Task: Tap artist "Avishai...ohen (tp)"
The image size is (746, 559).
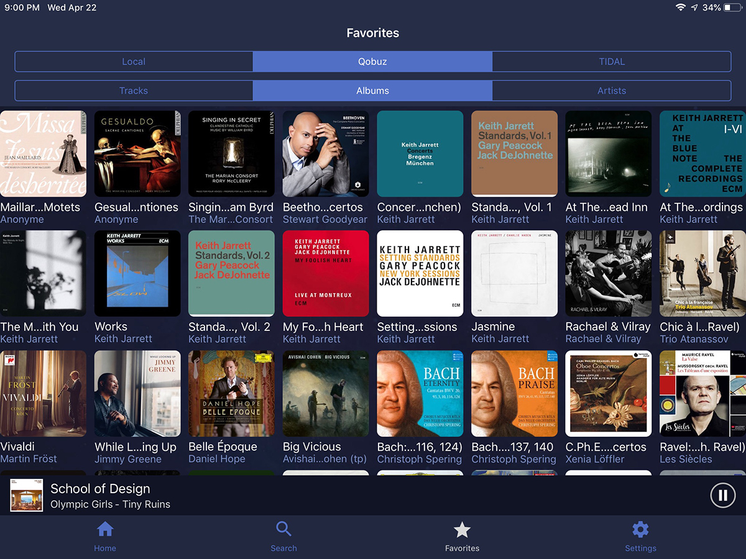Action: click(325, 459)
